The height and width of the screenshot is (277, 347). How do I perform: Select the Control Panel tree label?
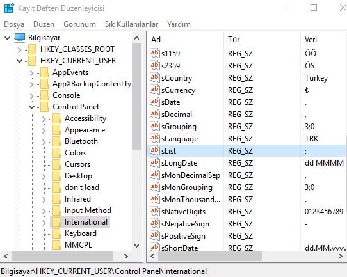click(76, 107)
